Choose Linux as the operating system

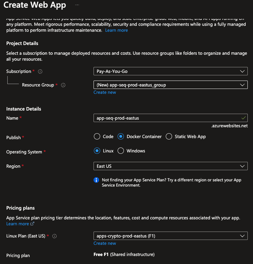pyautogui.click(x=97, y=151)
